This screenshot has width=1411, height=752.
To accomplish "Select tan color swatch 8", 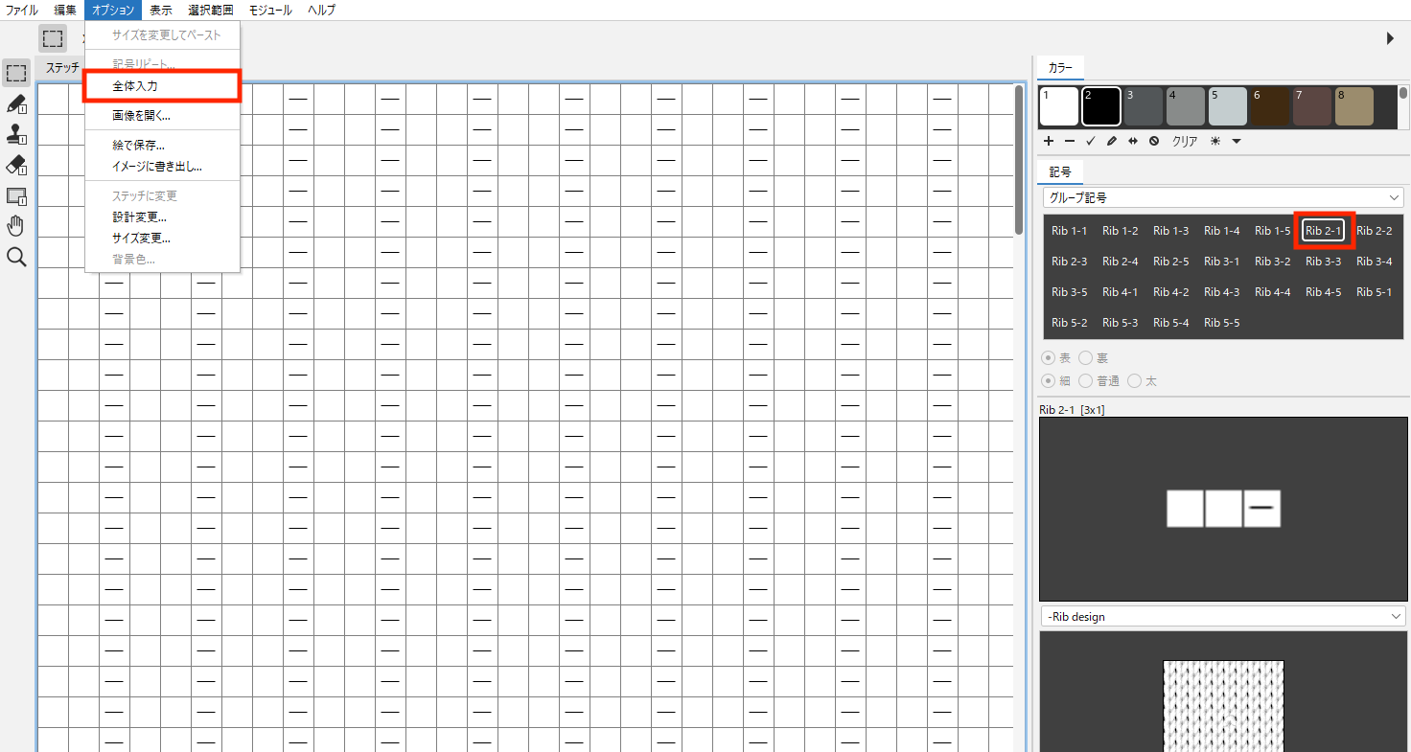I will tap(1354, 106).
